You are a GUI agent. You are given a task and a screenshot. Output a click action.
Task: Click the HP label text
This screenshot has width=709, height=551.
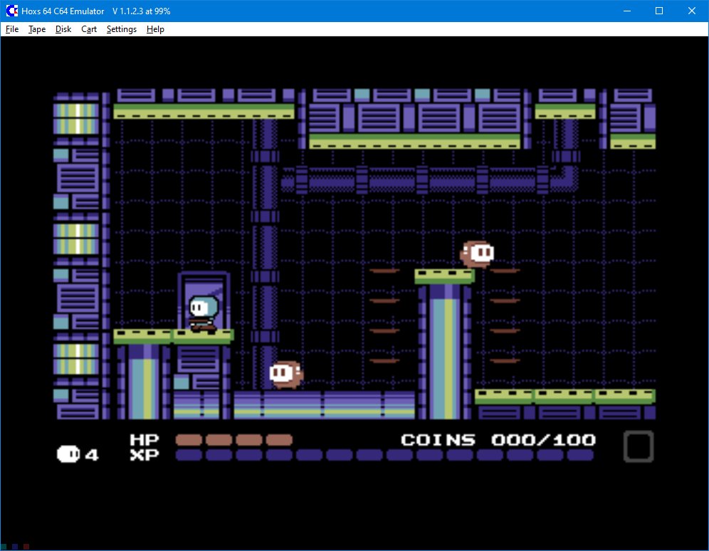145,440
